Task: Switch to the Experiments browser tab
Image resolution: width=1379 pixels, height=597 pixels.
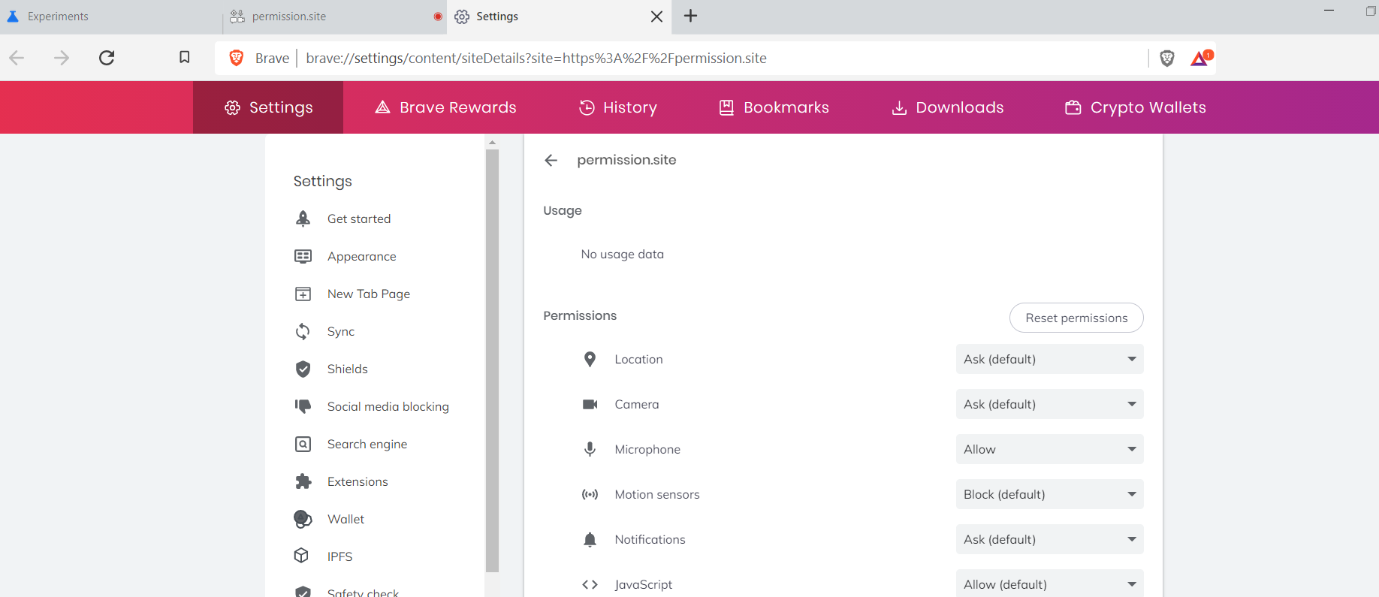Action: point(111,17)
